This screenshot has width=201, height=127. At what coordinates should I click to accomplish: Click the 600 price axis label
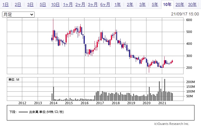[x=189, y=20]
